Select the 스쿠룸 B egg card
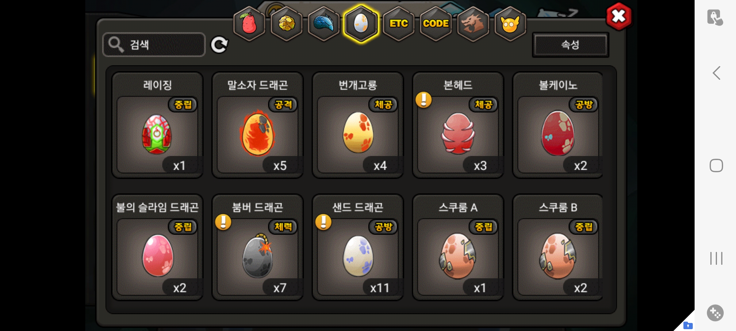Image resolution: width=736 pixels, height=331 pixels. coord(558,247)
